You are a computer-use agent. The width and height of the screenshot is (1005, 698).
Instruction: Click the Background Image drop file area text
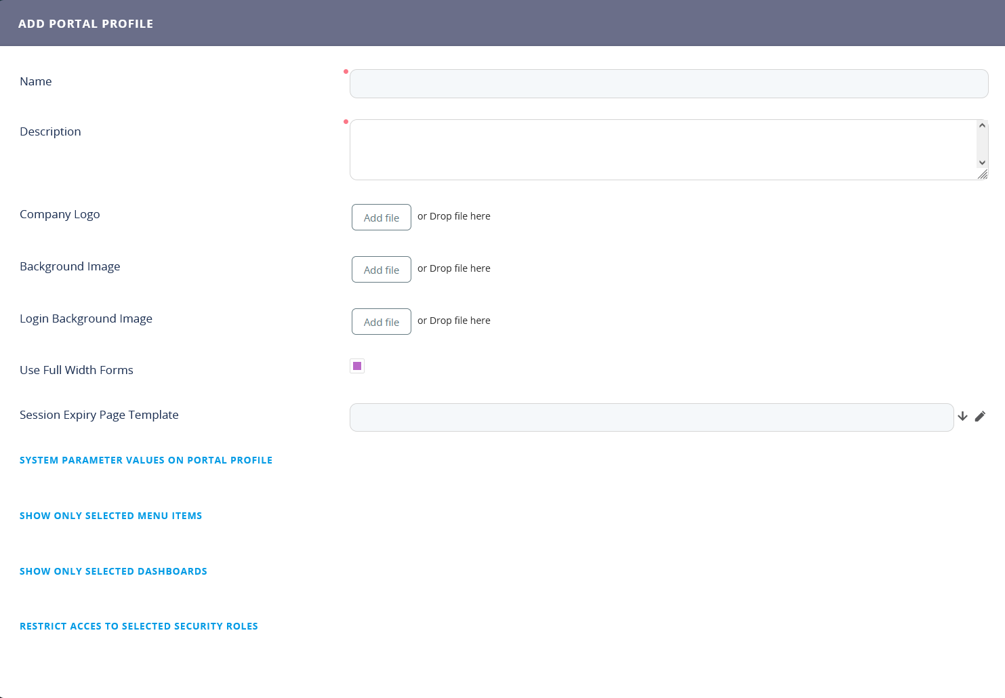pos(453,268)
